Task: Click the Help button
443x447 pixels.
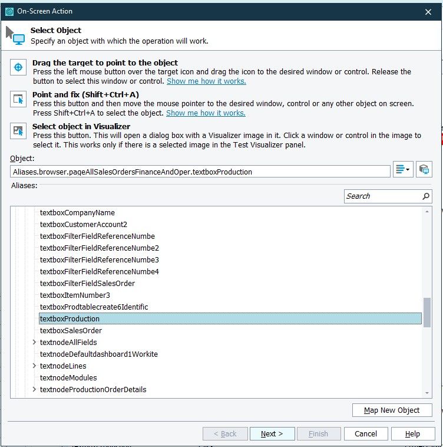Action: [x=413, y=434]
